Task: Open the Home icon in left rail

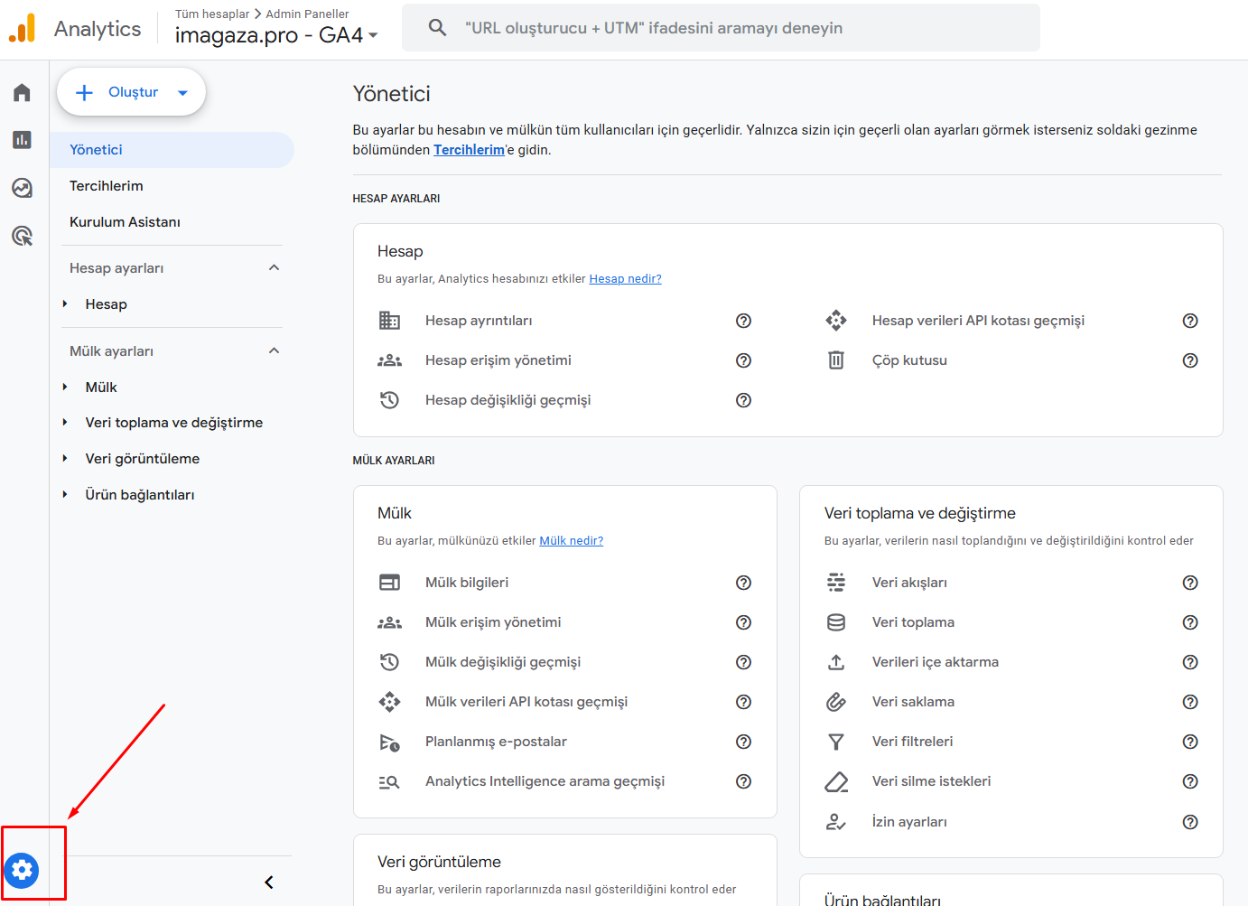Action: [x=23, y=93]
